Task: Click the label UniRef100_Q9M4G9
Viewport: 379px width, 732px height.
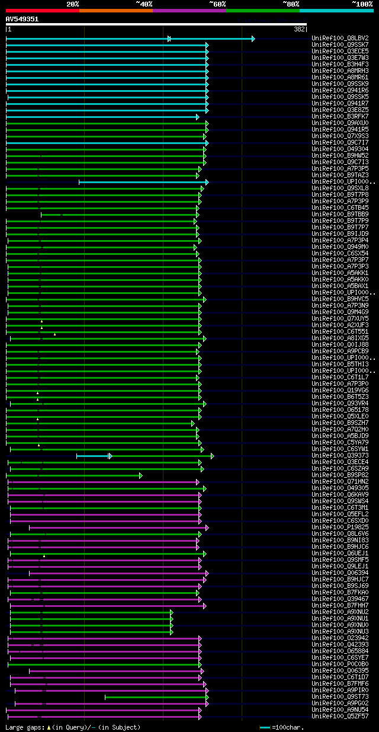Action: [340, 312]
